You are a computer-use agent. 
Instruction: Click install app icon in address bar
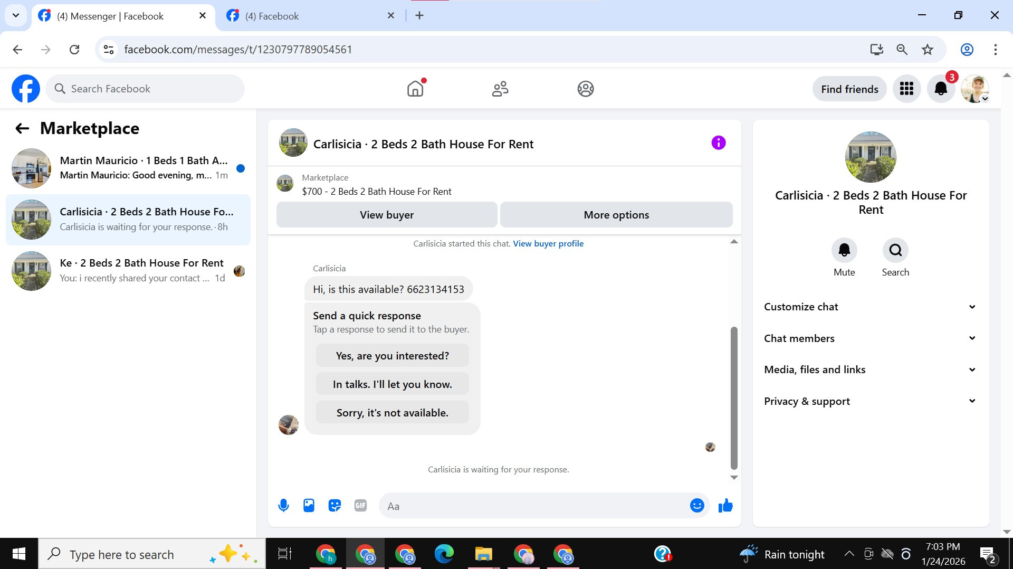click(876, 50)
